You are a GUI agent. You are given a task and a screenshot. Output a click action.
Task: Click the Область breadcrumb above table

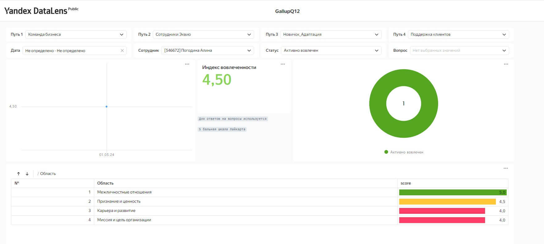tap(48, 174)
